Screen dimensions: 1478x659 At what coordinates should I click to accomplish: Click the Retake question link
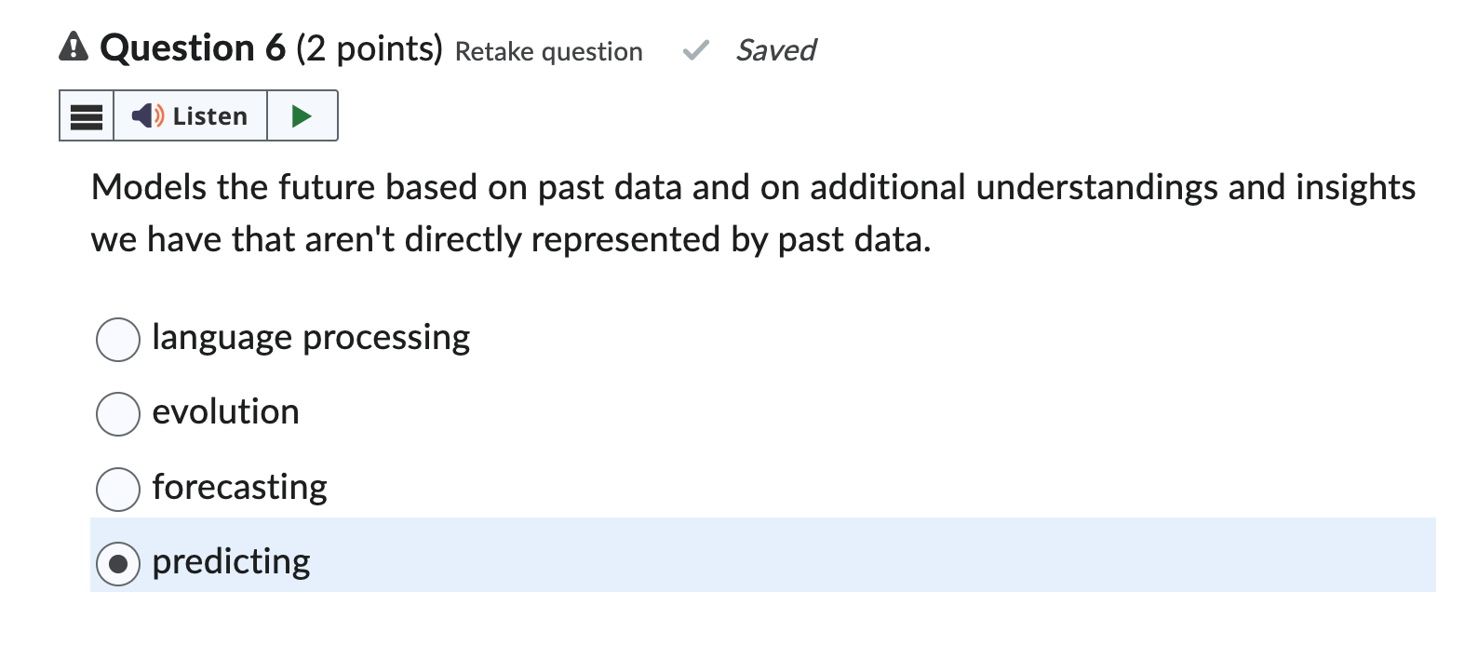point(548,52)
